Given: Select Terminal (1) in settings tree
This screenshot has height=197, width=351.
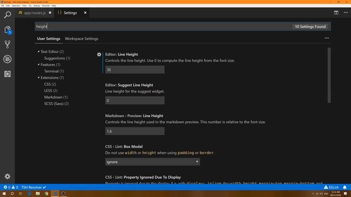Looking at the screenshot, I should 54,71.
